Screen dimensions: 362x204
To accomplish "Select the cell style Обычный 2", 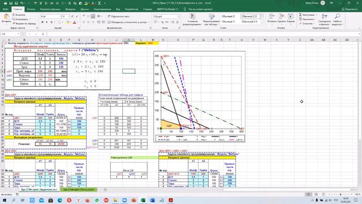I will [228, 16].
